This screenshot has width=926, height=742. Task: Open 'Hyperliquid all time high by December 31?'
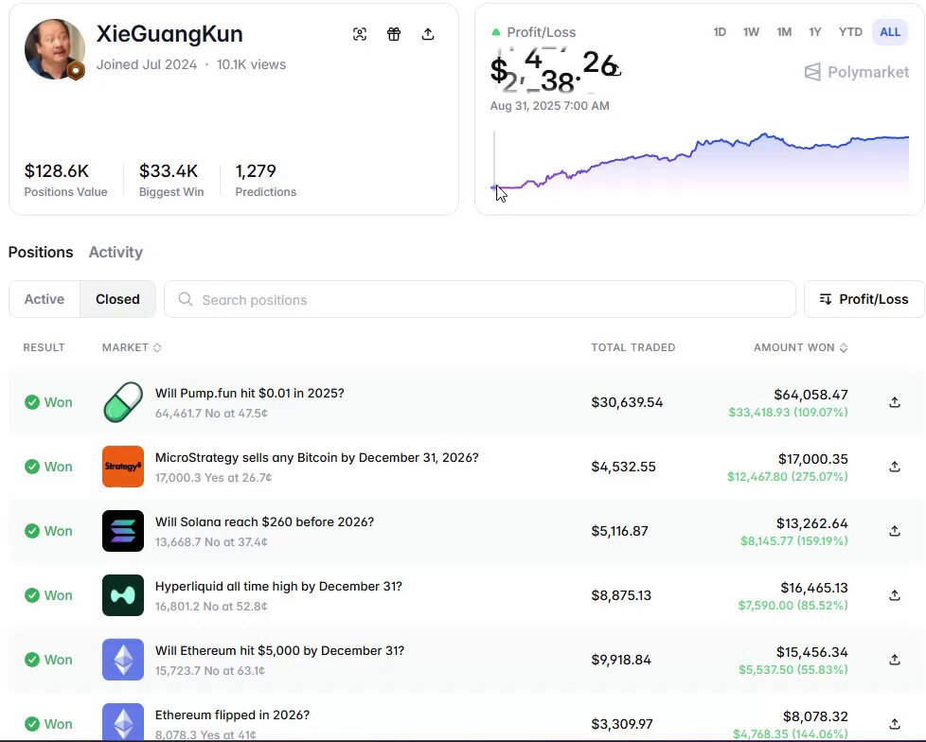pyautogui.click(x=278, y=586)
